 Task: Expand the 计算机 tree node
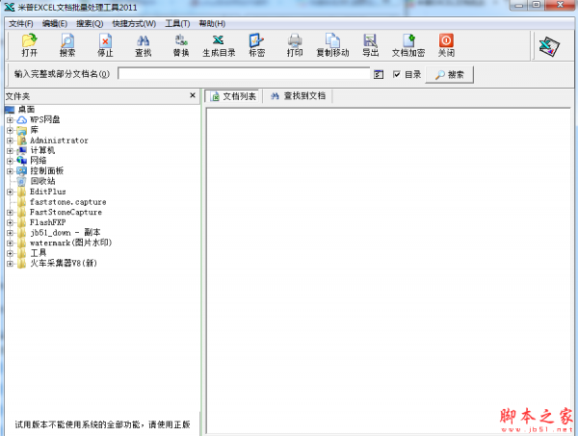pyautogui.click(x=10, y=150)
